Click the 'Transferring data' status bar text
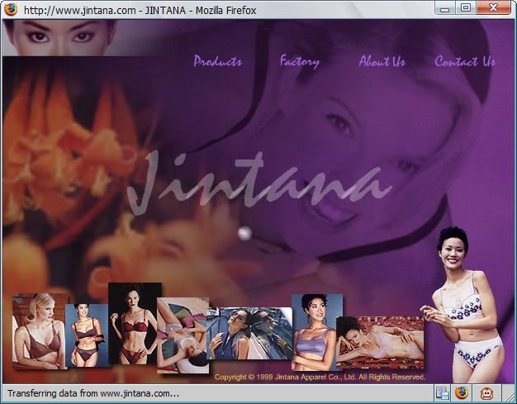 coord(92,393)
